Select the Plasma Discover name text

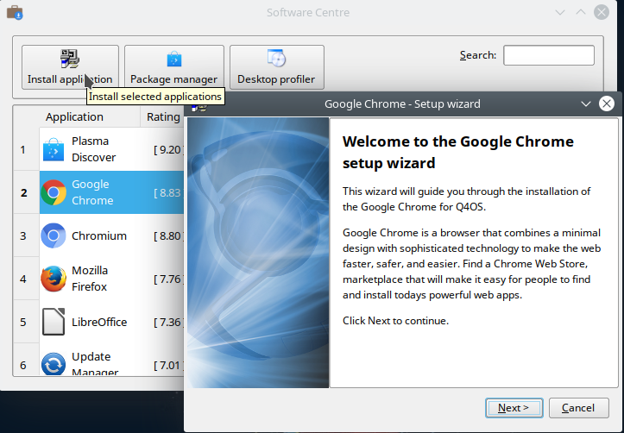click(93, 149)
